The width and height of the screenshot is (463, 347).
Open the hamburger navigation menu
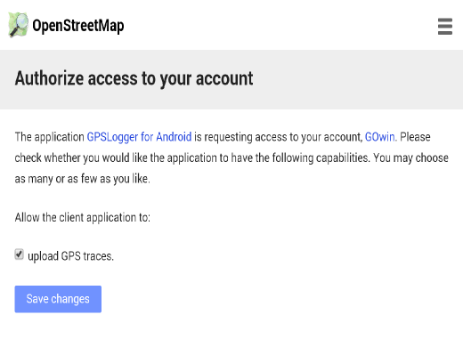(445, 27)
